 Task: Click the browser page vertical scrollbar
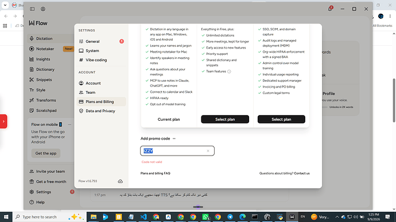[x=394, y=101]
